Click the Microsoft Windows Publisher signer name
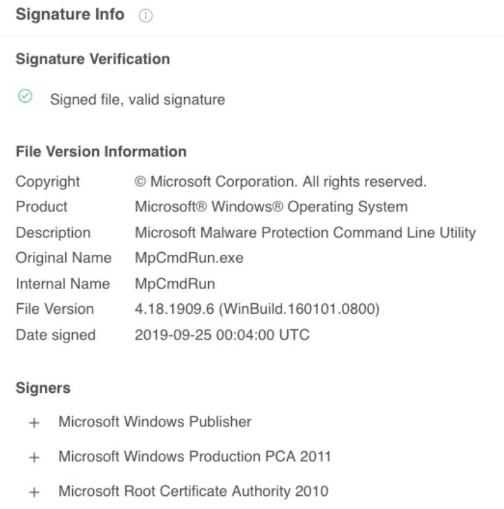The width and height of the screenshot is (504, 509). 155,421
